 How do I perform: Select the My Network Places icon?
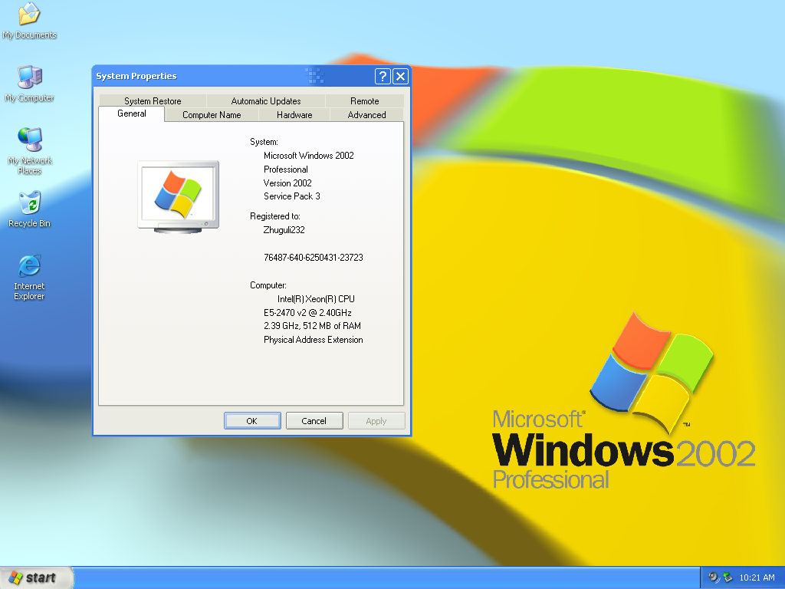30,150
